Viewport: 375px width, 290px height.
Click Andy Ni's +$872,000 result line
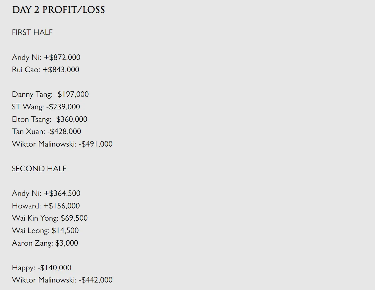(46, 57)
